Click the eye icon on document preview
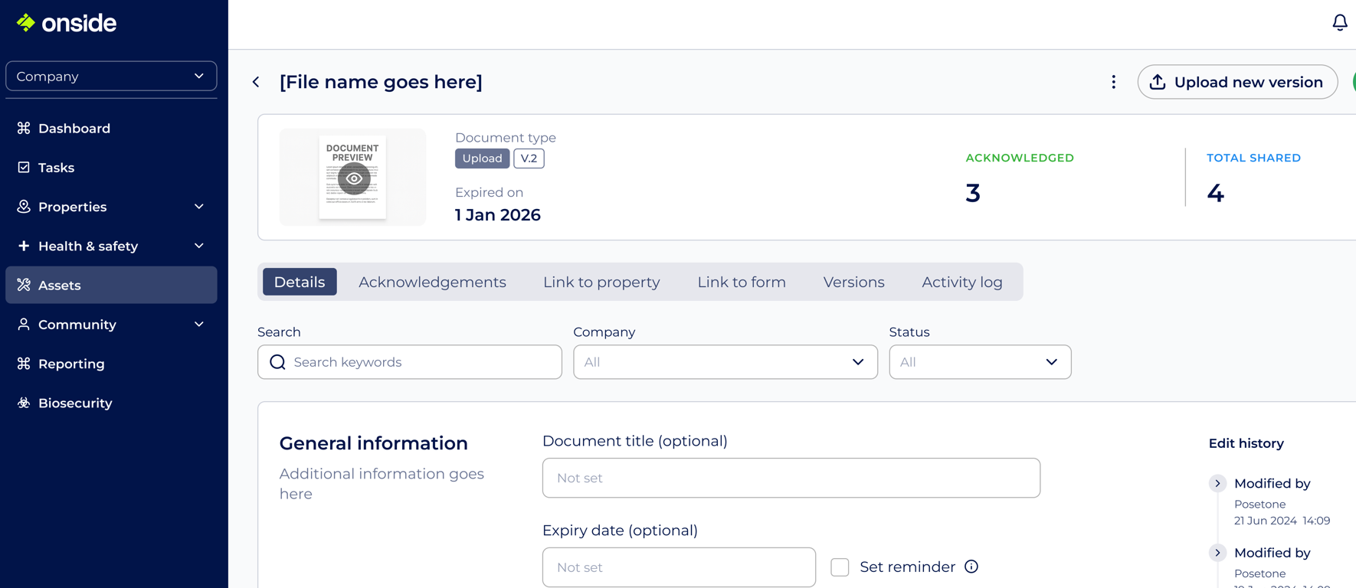Image resolution: width=1356 pixels, height=588 pixels. click(x=353, y=178)
